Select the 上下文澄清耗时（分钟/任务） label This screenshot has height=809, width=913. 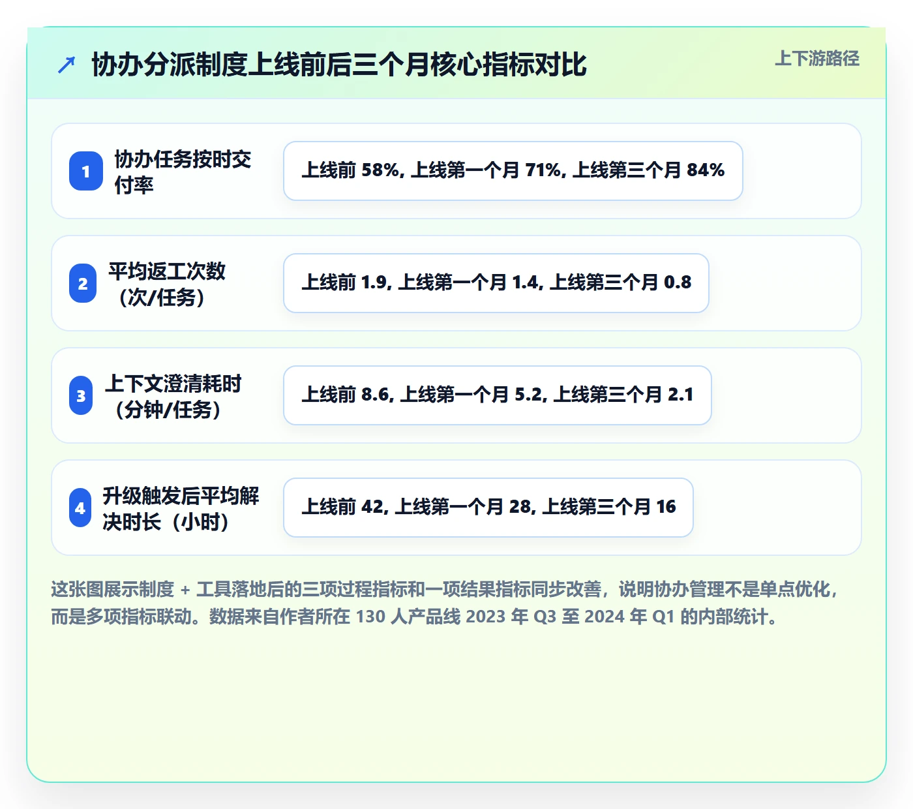tap(173, 396)
